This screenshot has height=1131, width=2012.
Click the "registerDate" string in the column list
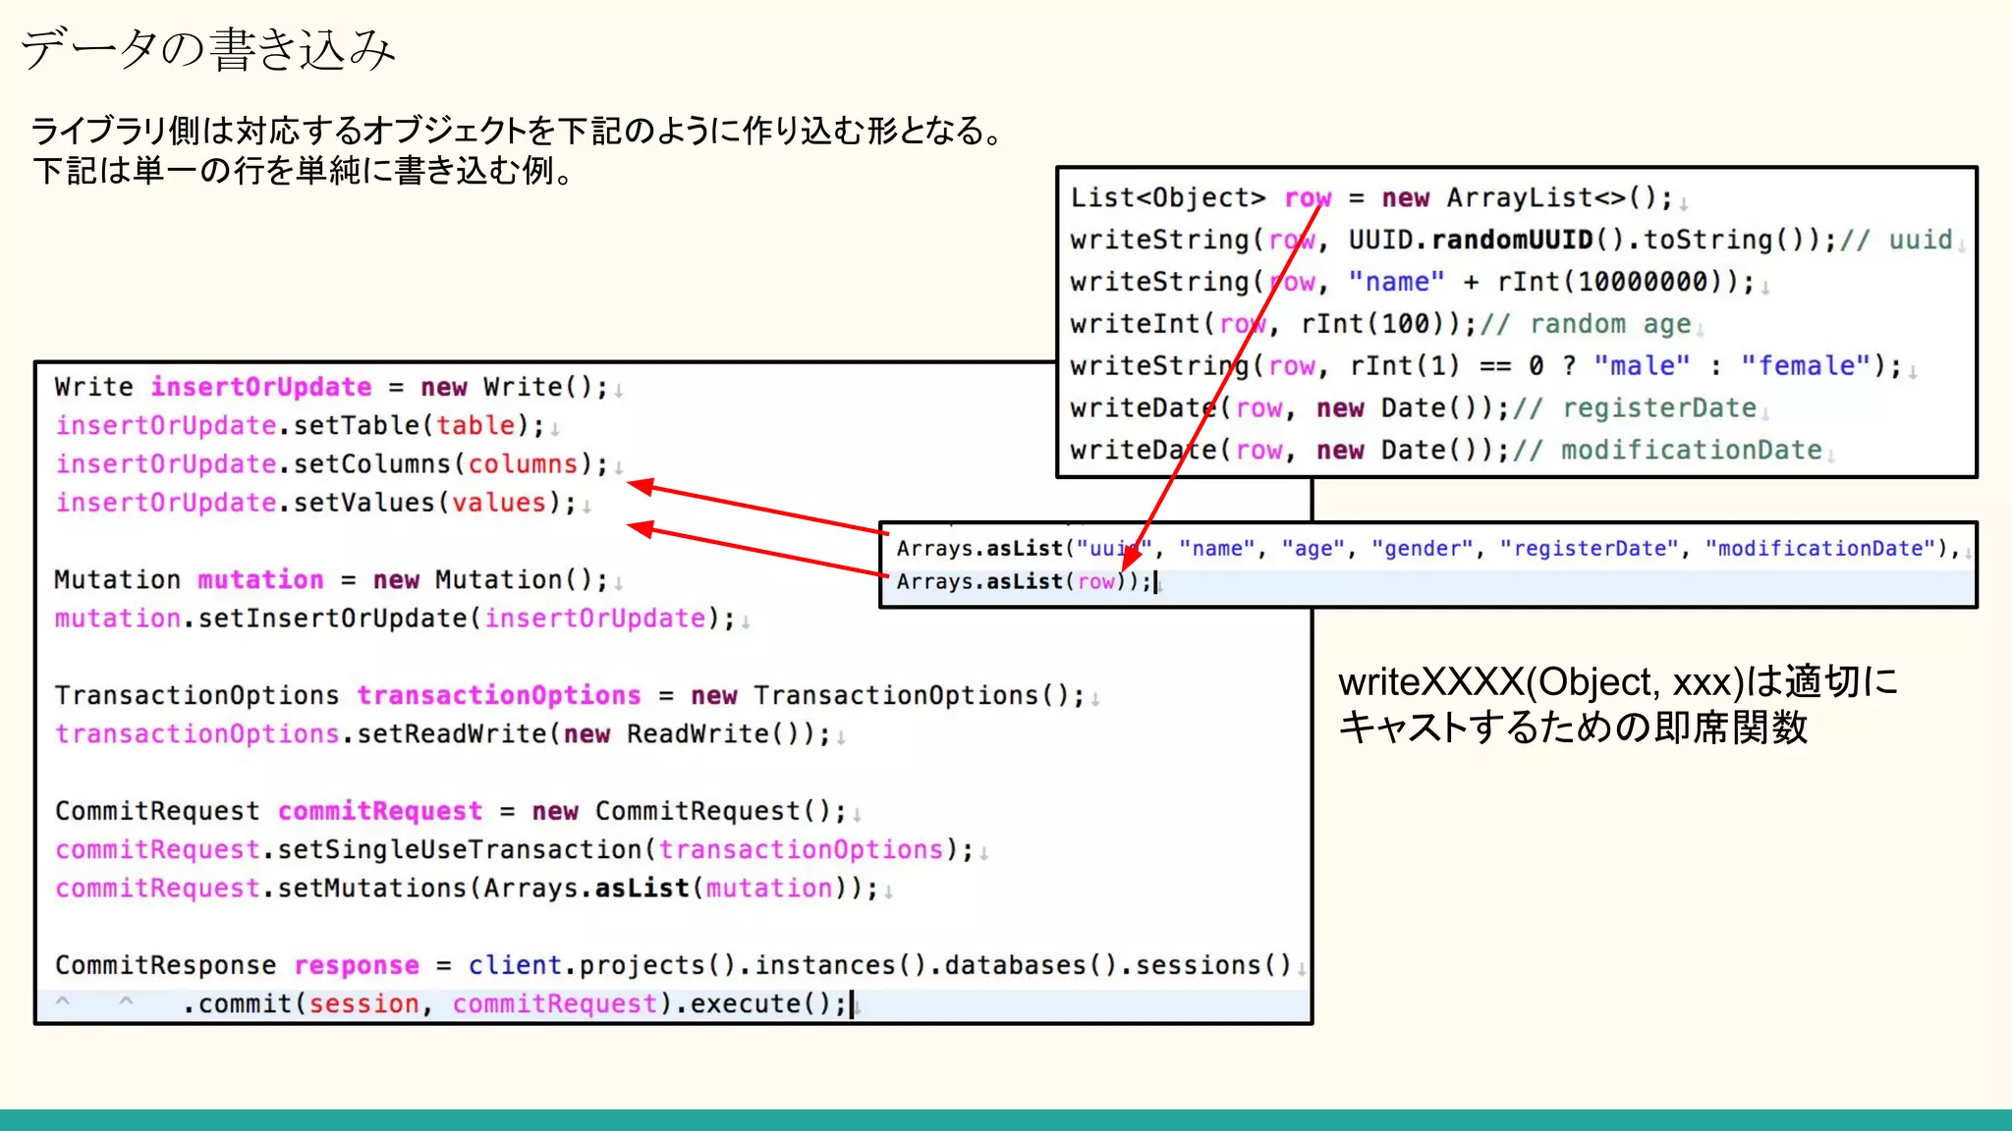coord(1590,548)
